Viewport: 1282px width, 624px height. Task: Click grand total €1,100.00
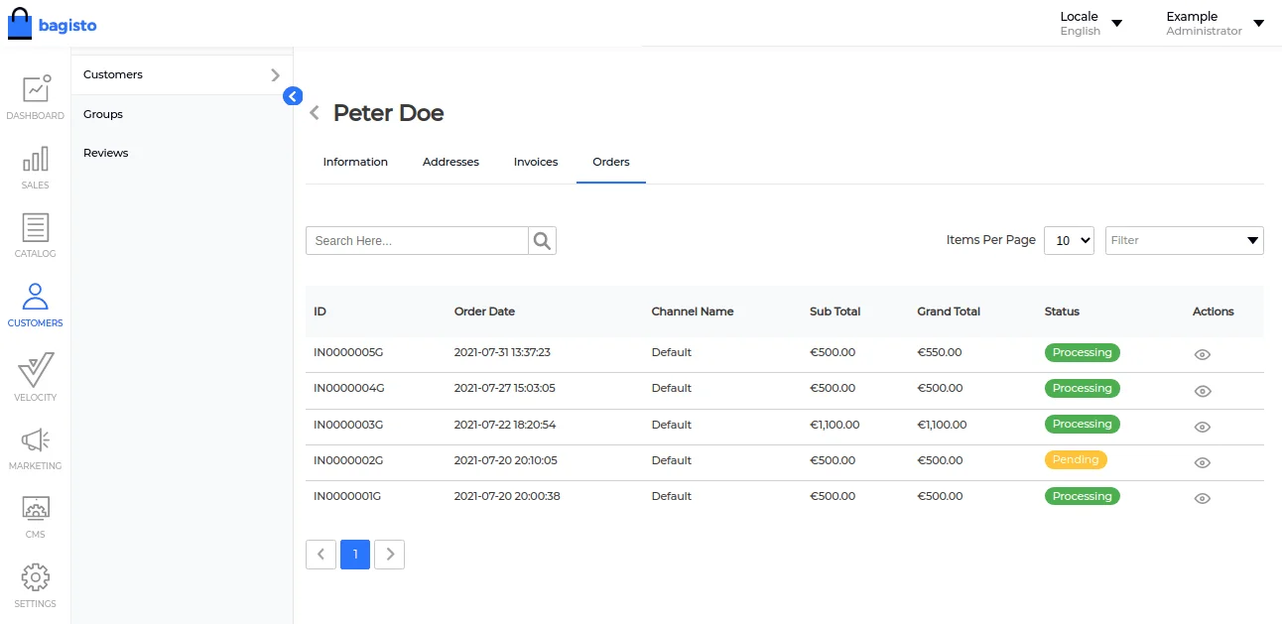pyautogui.click(x=942, y=425)
